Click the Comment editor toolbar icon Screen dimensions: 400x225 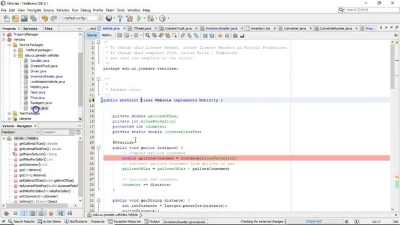[x=235, y=36]
